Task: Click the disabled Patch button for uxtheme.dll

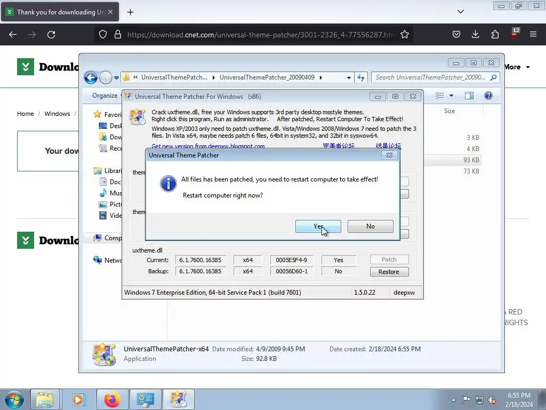Action: 389,259
